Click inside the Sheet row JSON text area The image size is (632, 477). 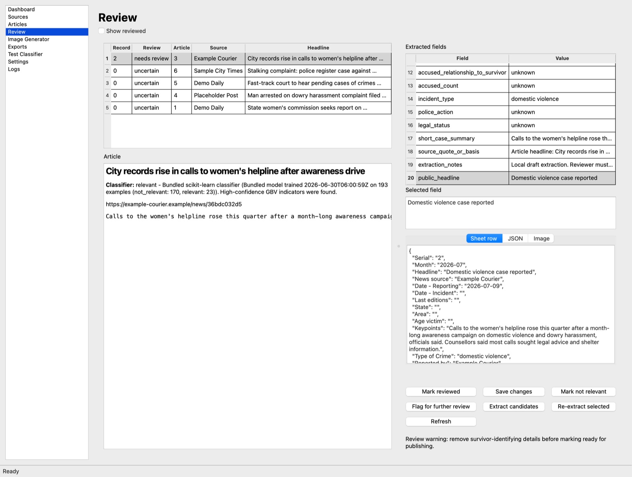[x=510, y=305]
